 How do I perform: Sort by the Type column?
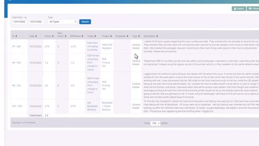[136, 36]
